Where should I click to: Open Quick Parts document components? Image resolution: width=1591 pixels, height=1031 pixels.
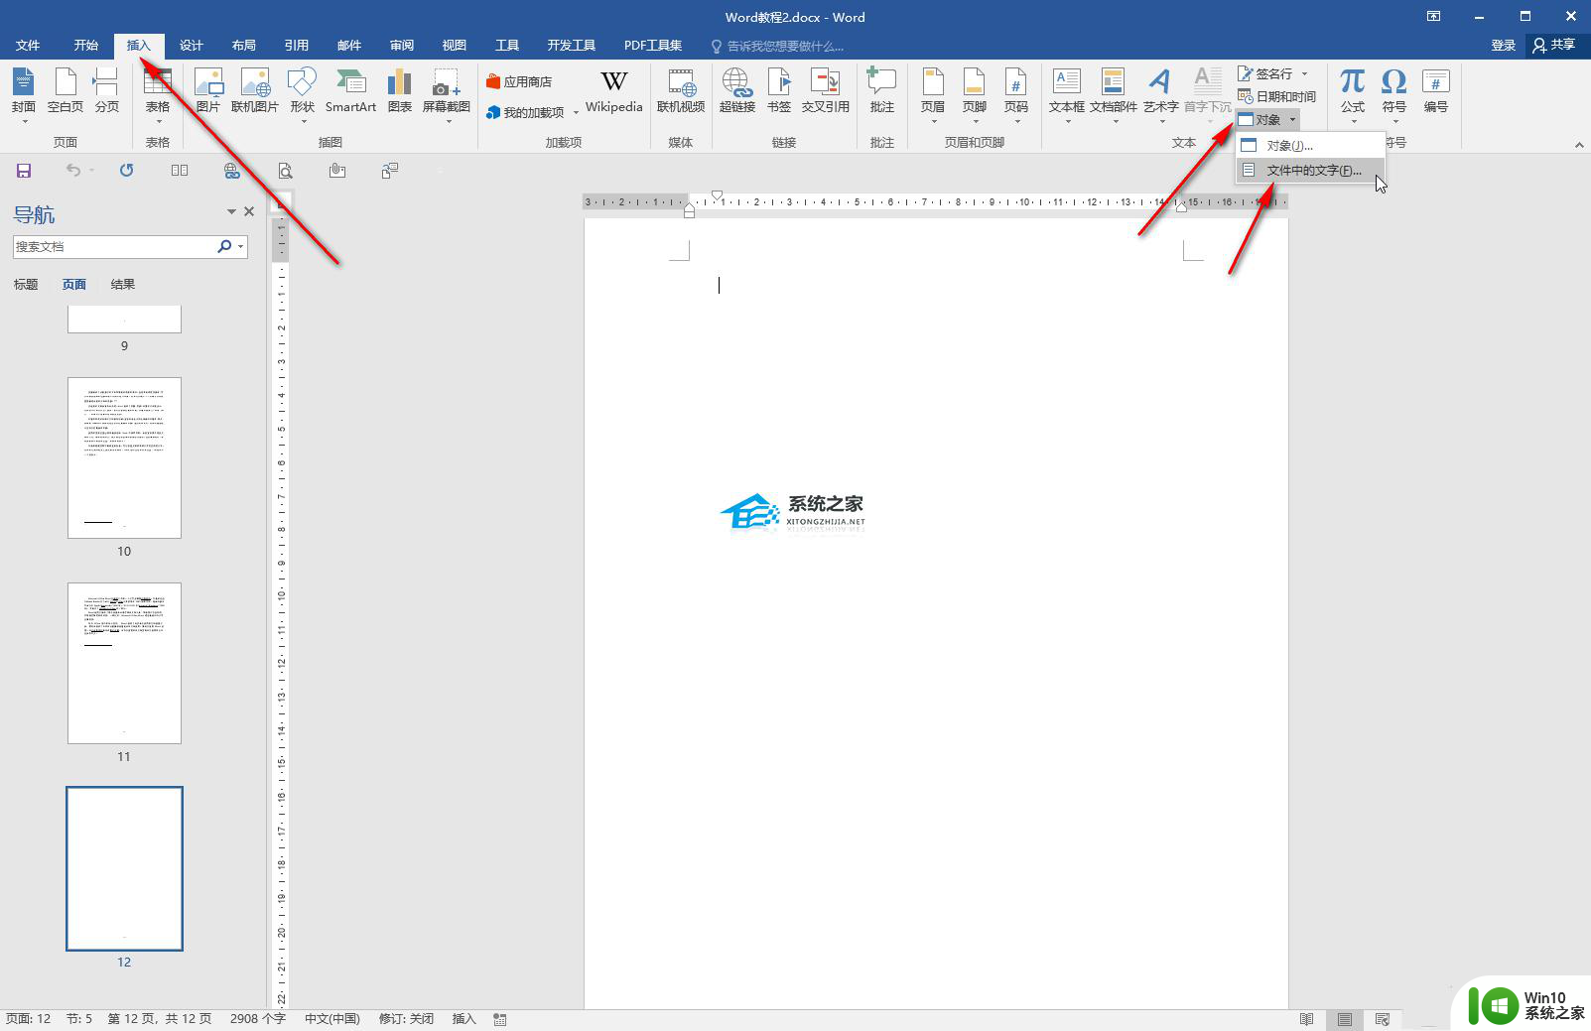tap(1114, 94)
